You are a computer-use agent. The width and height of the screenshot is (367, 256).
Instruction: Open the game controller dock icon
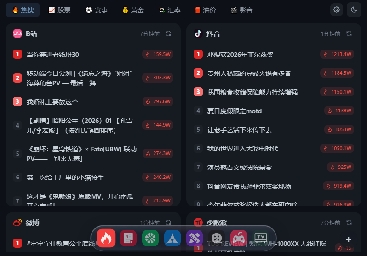[239, 238]
